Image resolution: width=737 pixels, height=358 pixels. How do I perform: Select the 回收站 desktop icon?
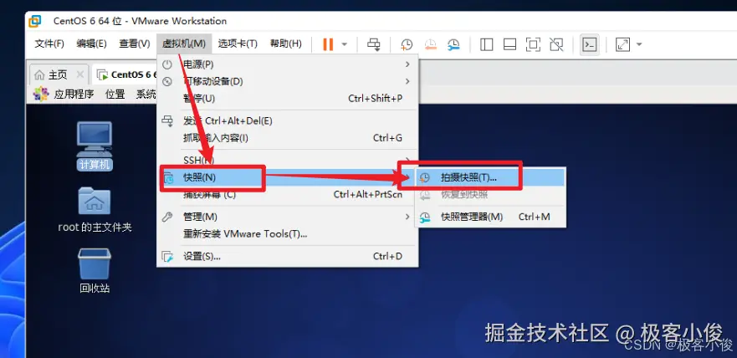95,271
